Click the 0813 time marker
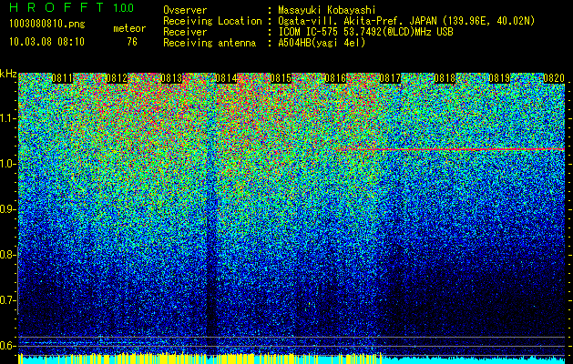The image size is (573, 364). pos(171,78)
